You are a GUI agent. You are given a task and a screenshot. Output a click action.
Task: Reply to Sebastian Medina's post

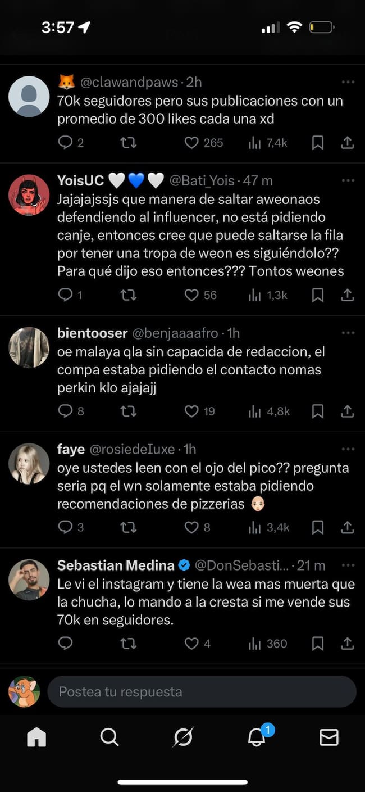coord(66,643)
